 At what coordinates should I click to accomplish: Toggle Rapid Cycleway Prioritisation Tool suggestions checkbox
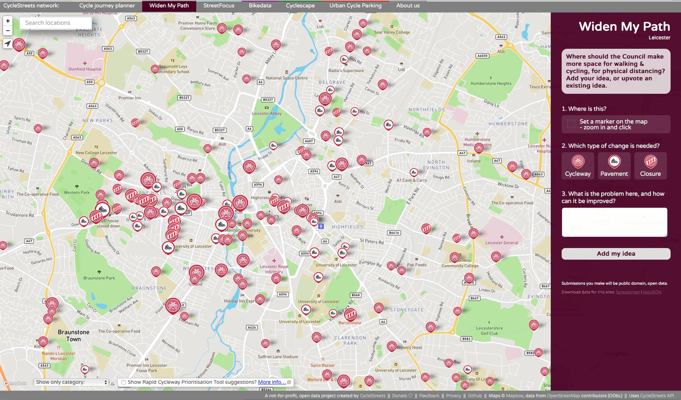coord(124,382)
